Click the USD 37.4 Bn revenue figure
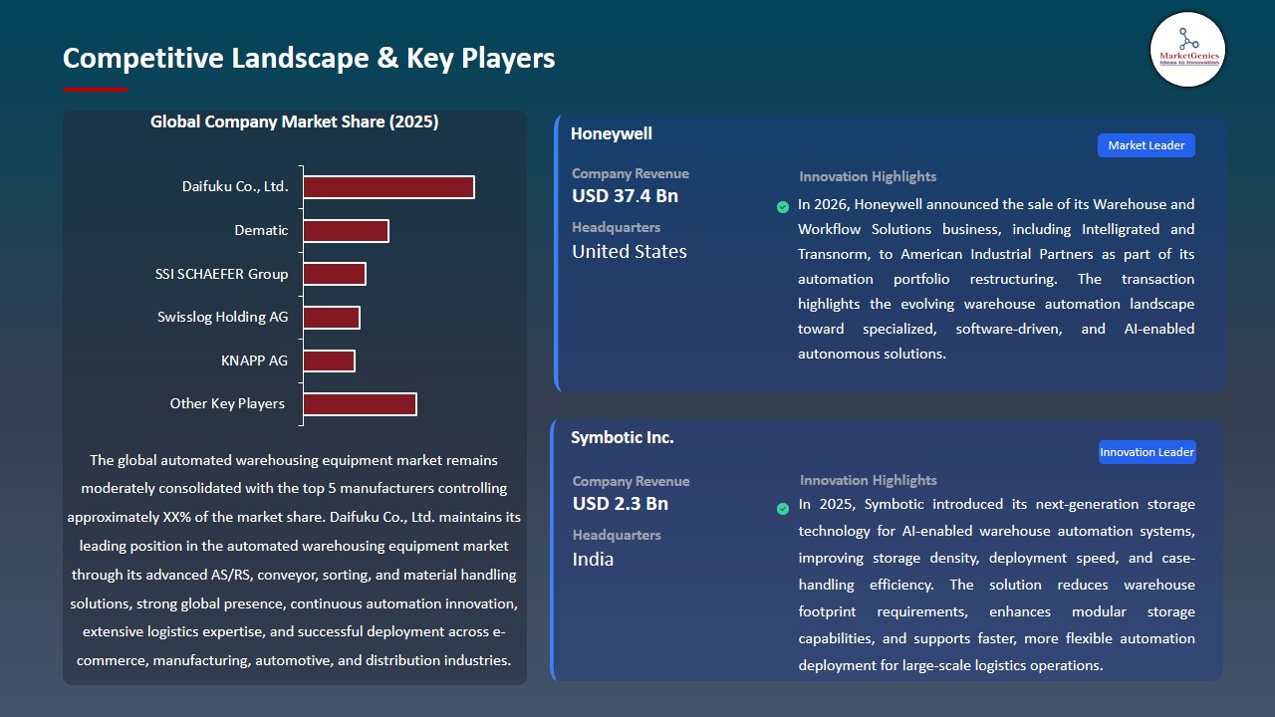Viewport: 1275px width, 717px height. pyautogui.click(x=625, y=196)
